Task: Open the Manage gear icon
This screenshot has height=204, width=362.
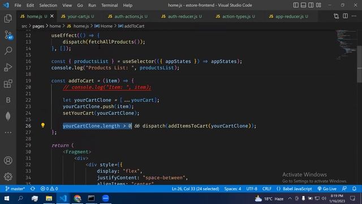Action: [x=8, y=177]
